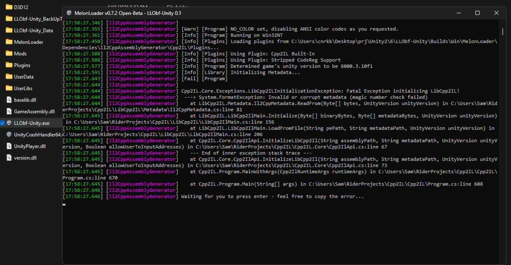Select the UserData folder name
Image resolution: width=511 pixels, height=265 pixels.
click(x=24, y=77)
